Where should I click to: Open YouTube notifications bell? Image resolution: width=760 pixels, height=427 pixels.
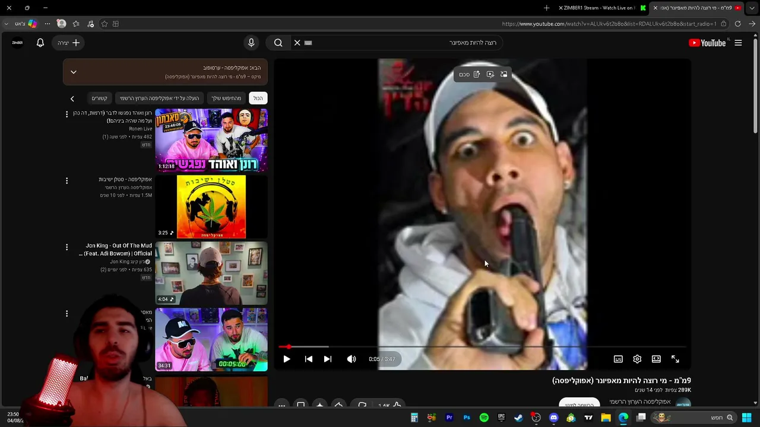tap(40, 43)
